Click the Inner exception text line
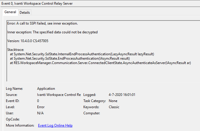 pyautogui.click(x=52, y=32)
